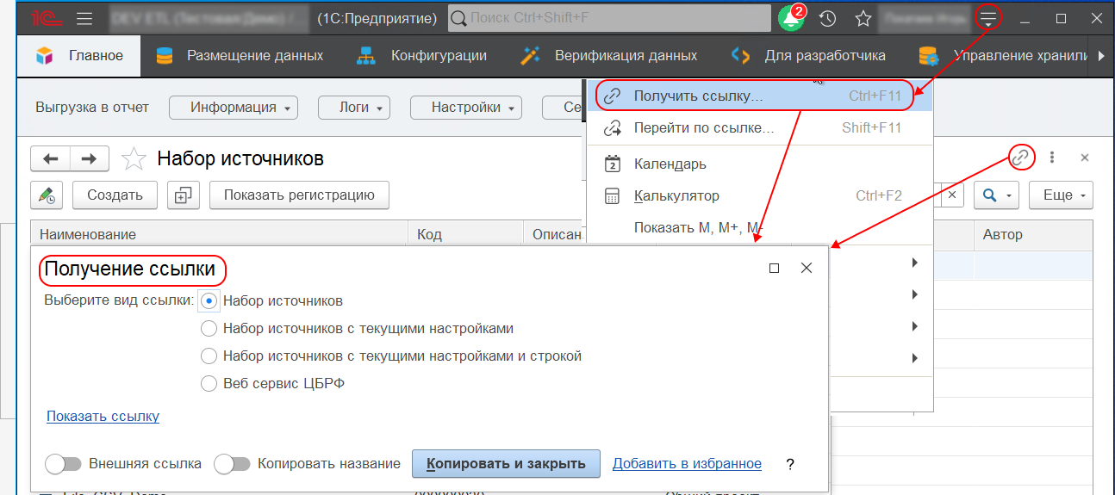Click the notifications bell icon
The image size is (1115, 495).
coord(790,19)
